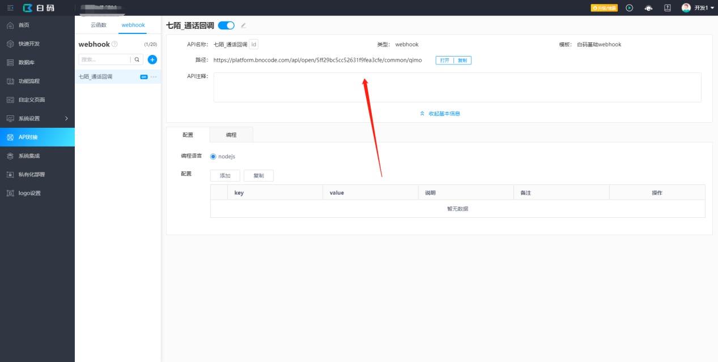Edit the title with the pencil icon
Viewport: 718px width, 362px height.
(244, 25)
